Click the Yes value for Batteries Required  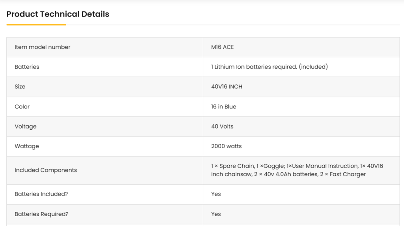[216, 214]
